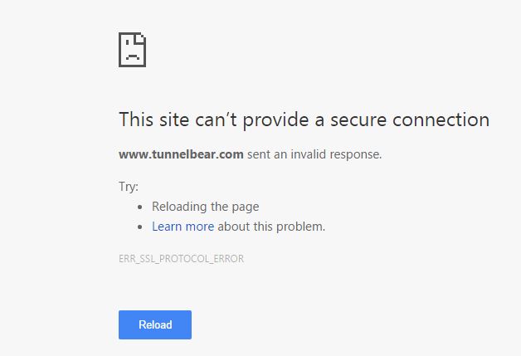Click the "Reloading the page" suggestion

pos(205,207)
